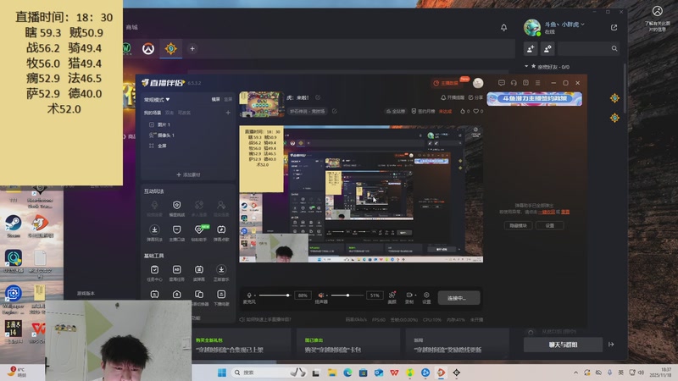Open message icon in 直播伴侣 title bar

[x=501, y=82]
